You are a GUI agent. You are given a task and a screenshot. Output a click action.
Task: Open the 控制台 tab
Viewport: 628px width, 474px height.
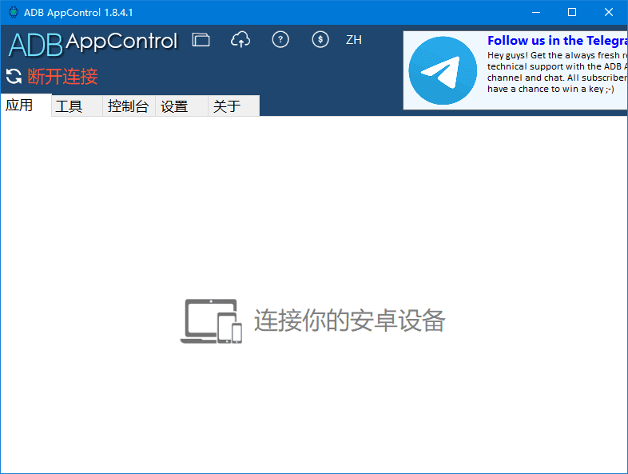coord(129,106)
